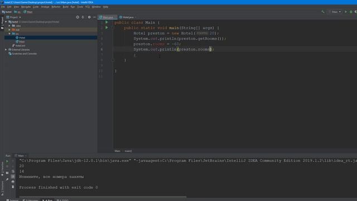Open the Refactor menu
357x201 pixels.
[x=56, y=7]
